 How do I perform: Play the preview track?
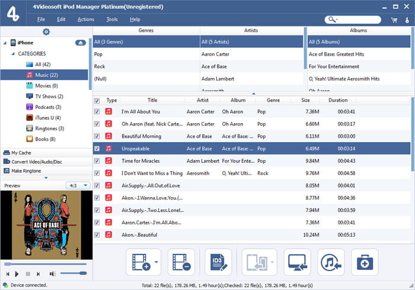coord(17,274)
